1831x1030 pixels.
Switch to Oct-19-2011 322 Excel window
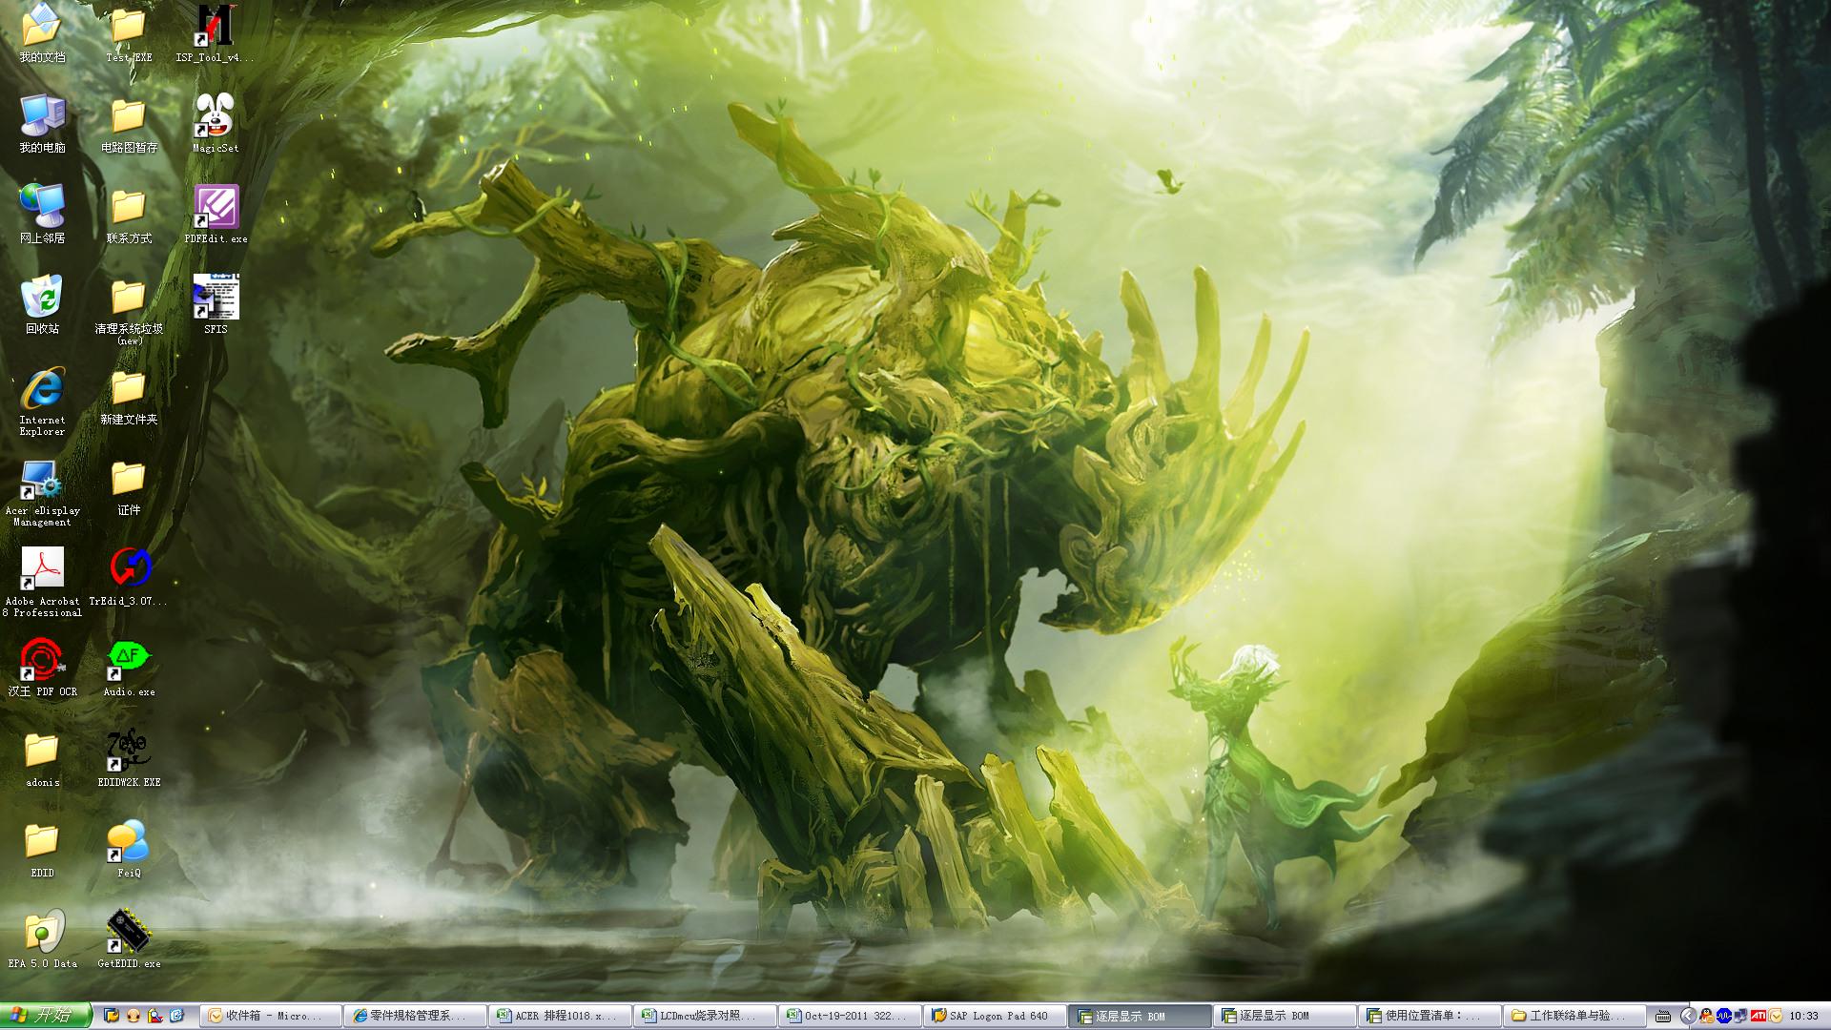(x=852, y=1016)
